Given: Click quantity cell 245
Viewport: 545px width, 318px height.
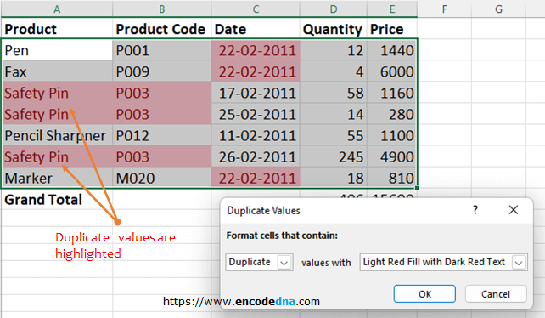Looking at the screenshot, I should tap(334, 156).
